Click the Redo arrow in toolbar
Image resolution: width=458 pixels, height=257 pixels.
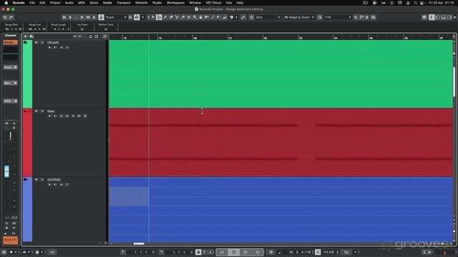click(11, 17)
